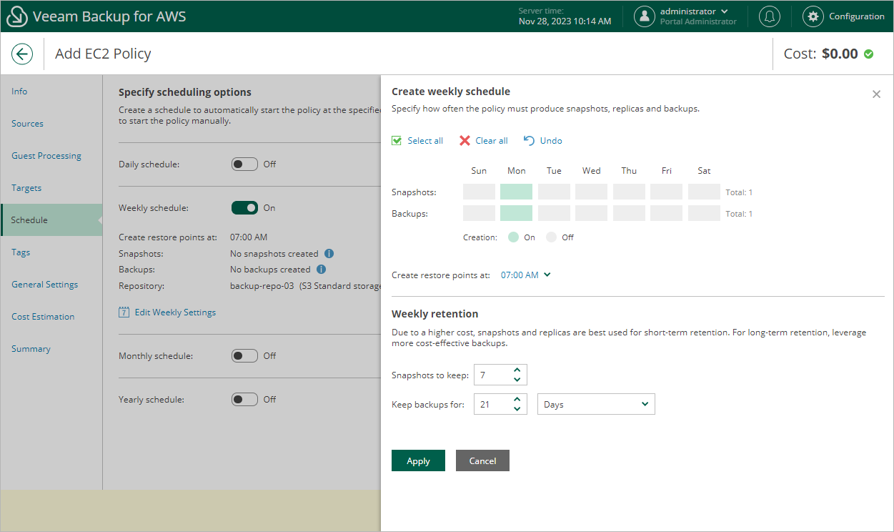Decrease Keep backups for value
Image resolution: width=894 pixels, height=532 pixels.
[x=517, y=409]
